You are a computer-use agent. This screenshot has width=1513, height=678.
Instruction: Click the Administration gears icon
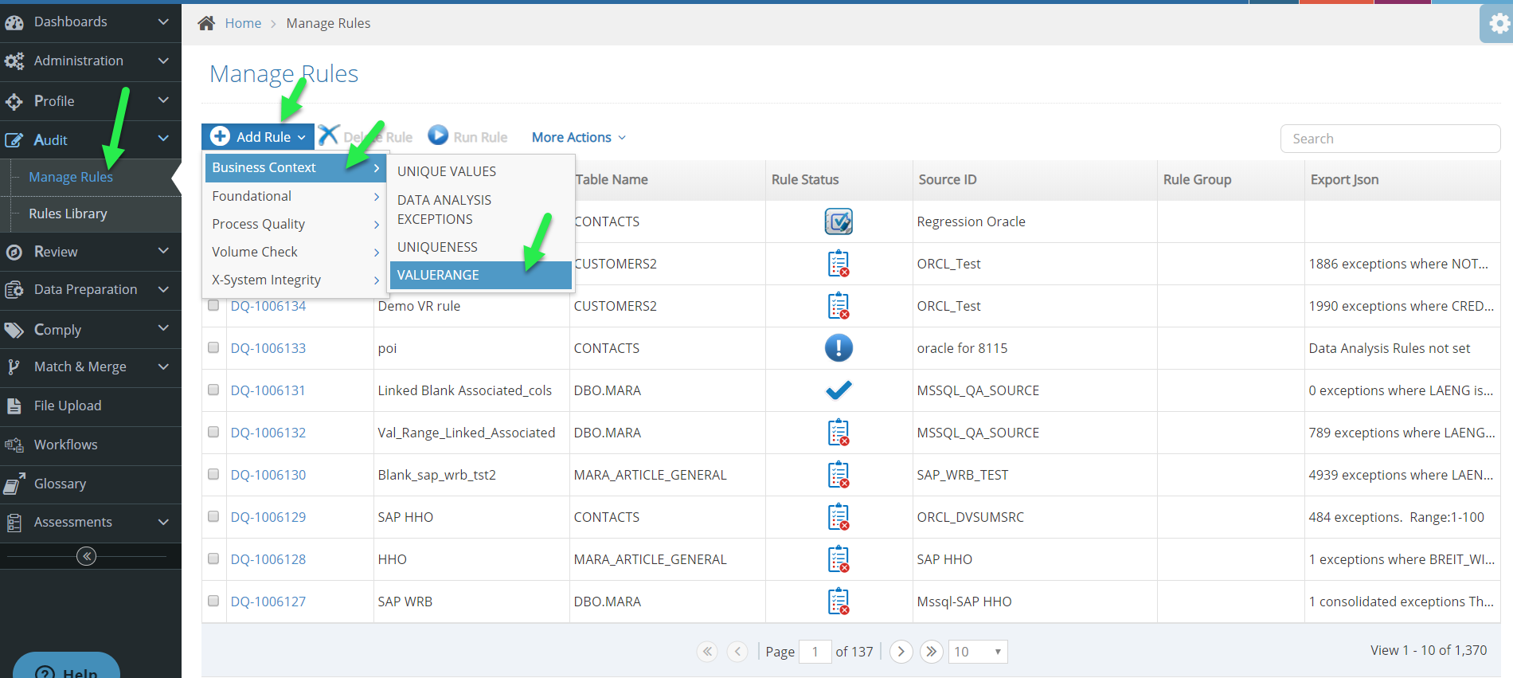14,61
